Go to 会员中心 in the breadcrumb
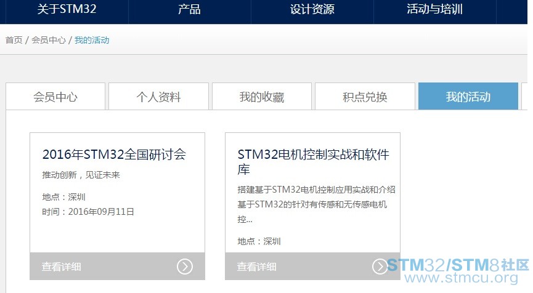 tap(49, 40)
